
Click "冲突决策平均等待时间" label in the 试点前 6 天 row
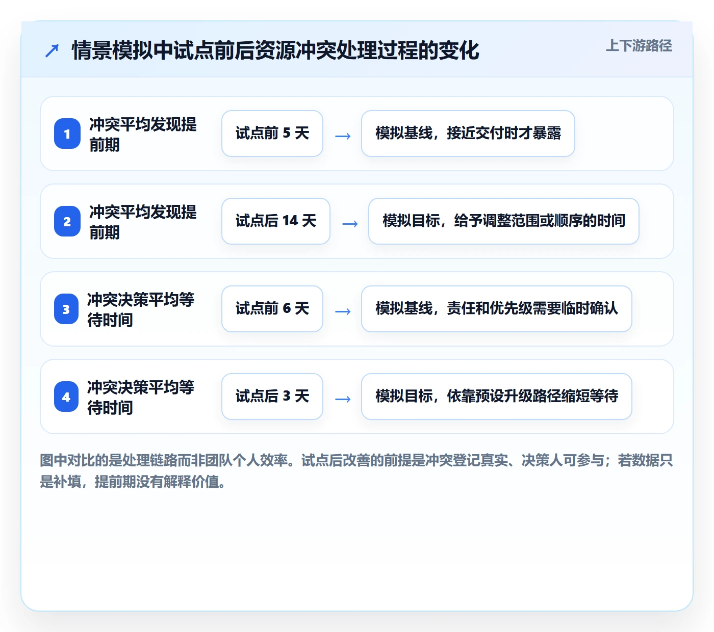[141, 309]
